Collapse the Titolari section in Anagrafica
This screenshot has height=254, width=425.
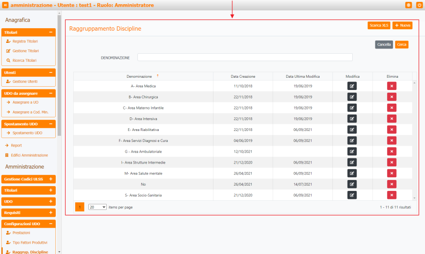51,33
